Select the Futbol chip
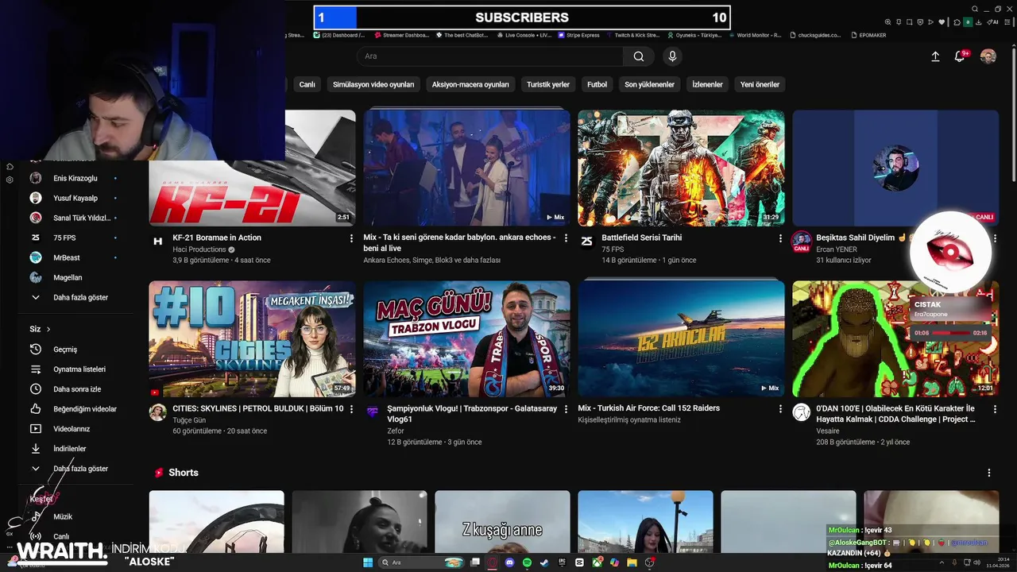The image size is (1017, 572). click(597, 84)
